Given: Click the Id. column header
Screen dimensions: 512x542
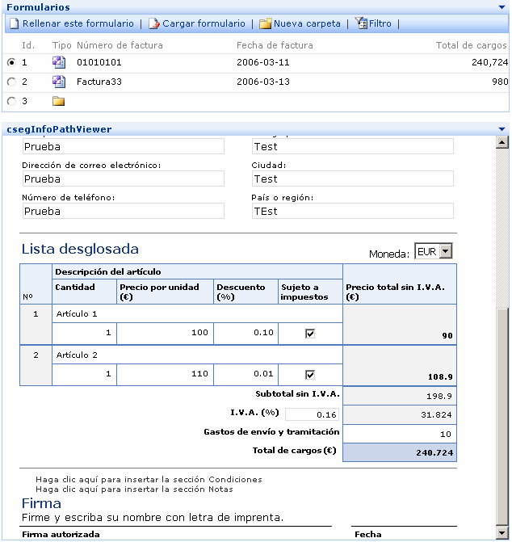Looking at the screenshot, I should [x=28, y=45].
